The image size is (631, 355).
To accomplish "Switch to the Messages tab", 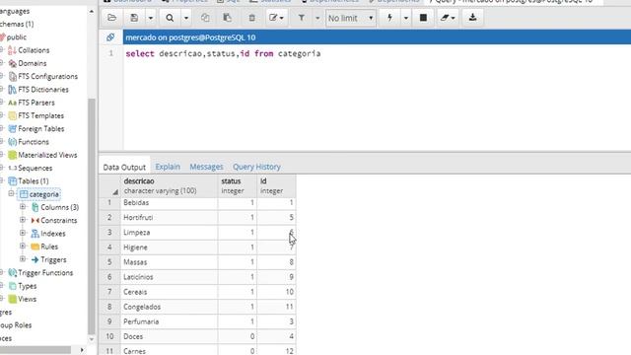I will pos(206,167).
